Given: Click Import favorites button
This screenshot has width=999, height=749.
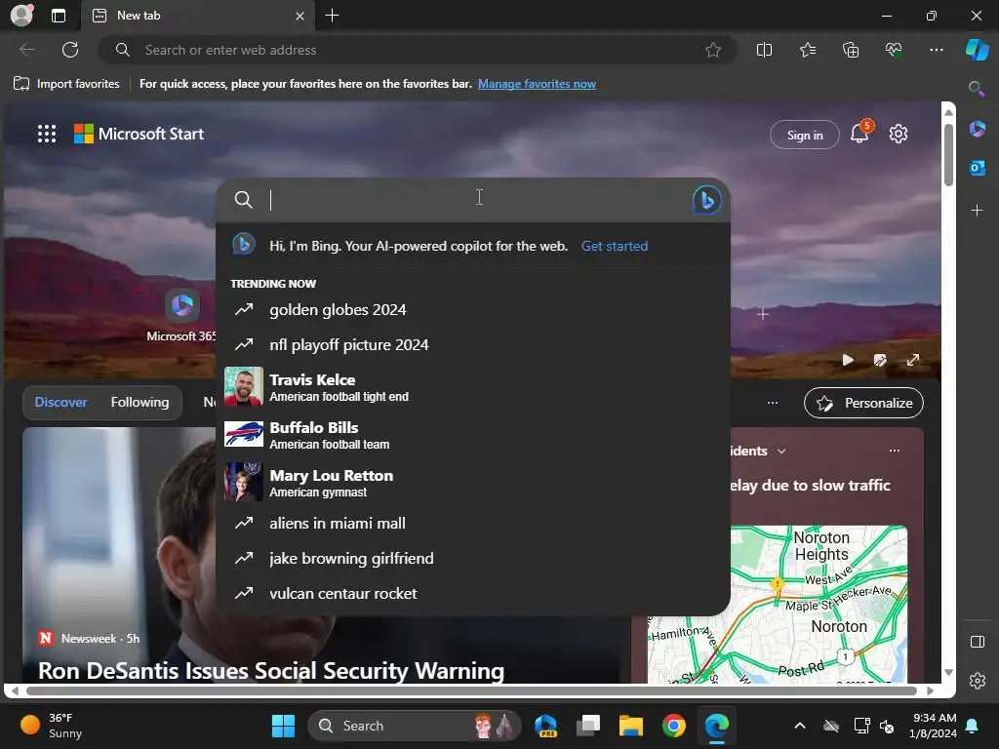Looking at the screenshot, I should coord(66,84).
